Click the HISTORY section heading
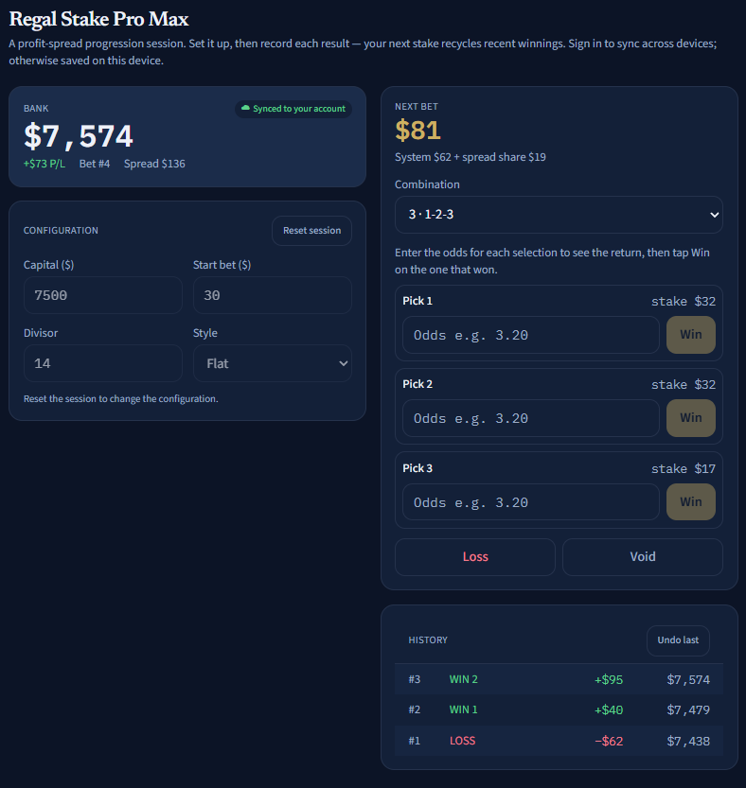This screenshot has width=746, height=788. pos(428,640)
